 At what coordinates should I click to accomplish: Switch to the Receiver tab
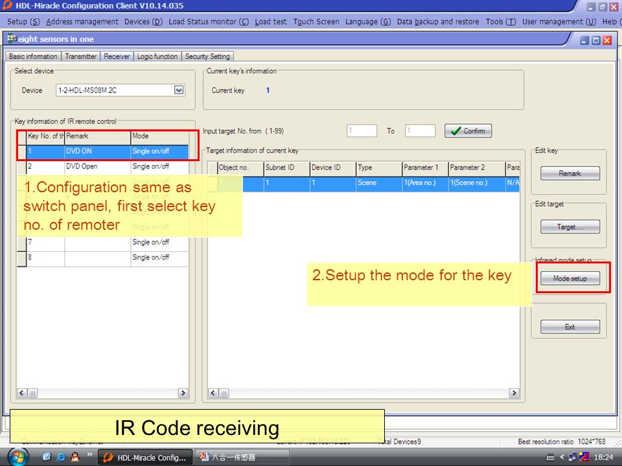click(x=117, y=56)
